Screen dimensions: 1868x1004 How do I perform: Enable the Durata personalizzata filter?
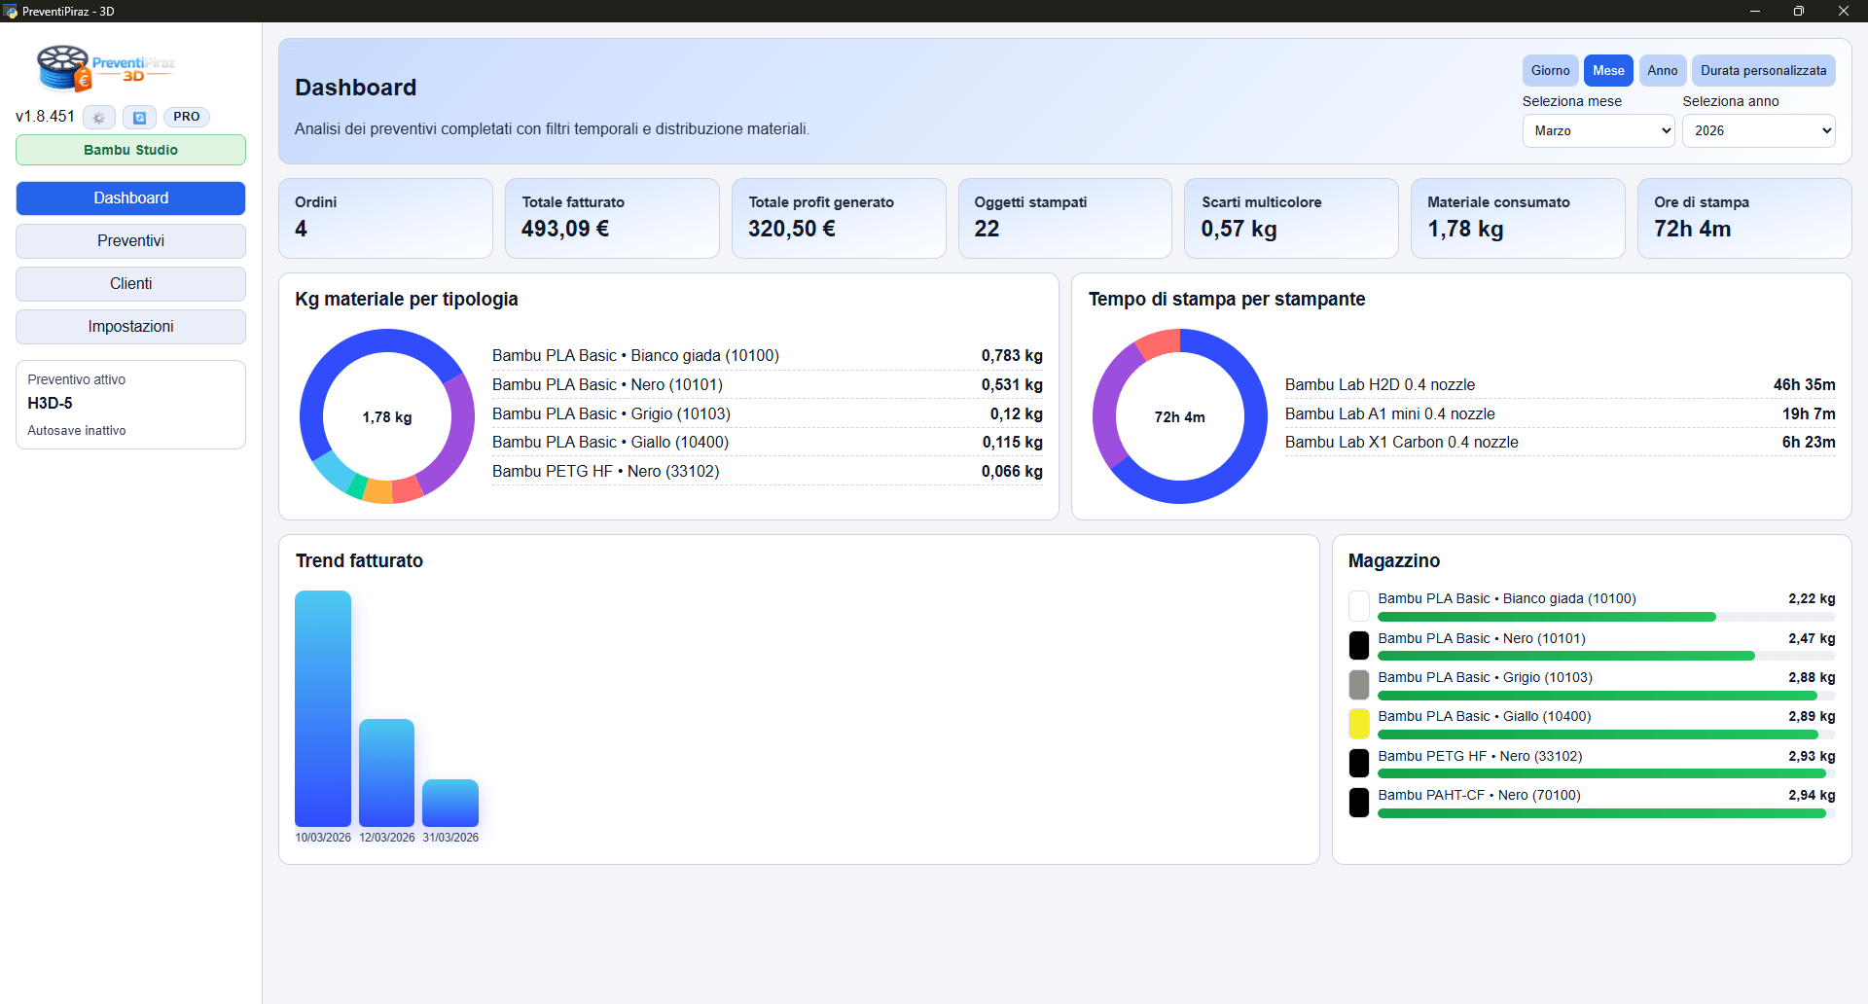pyautogui.click(x=1763, y=71)
